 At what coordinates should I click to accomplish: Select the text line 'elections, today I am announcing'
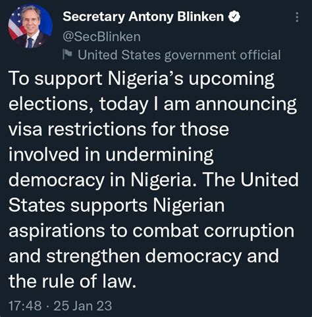coord(153,105)
